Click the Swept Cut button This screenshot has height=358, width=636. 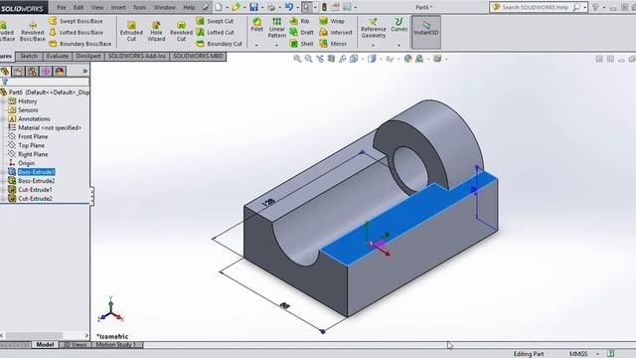coord(215,21)
